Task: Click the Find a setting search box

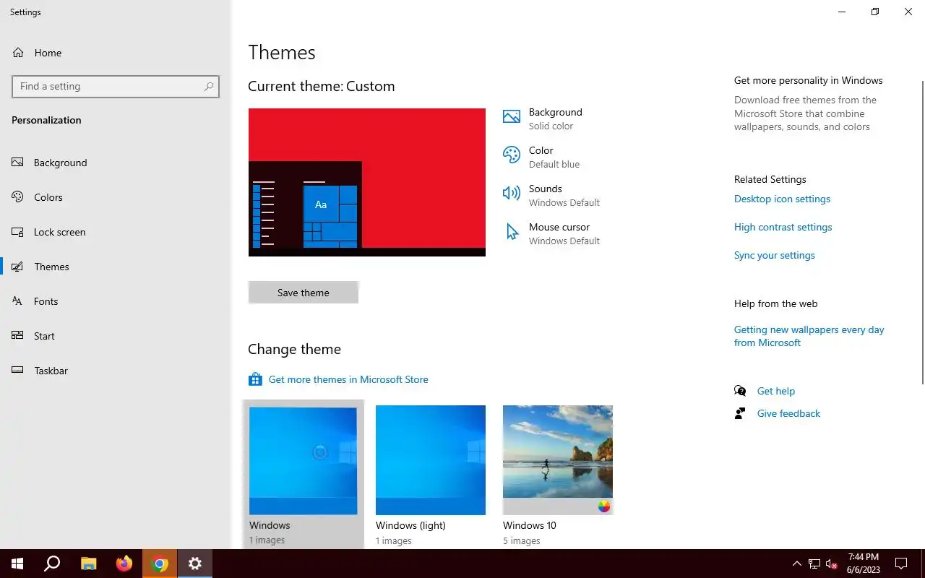Action: tap(116, 87)
